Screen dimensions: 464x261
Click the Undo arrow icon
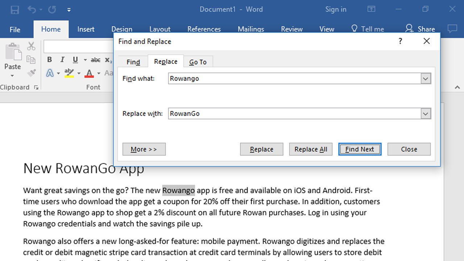coord(32,10)
